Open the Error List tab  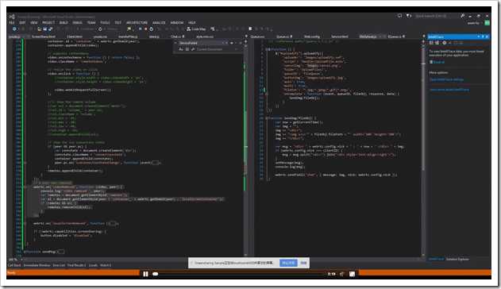59,265
